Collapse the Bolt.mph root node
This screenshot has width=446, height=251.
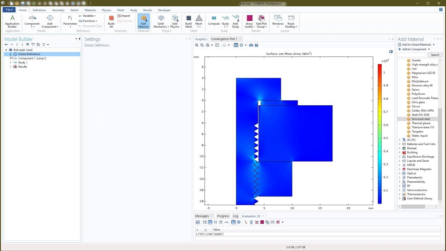pyautogui.click(x=6, y=50)
